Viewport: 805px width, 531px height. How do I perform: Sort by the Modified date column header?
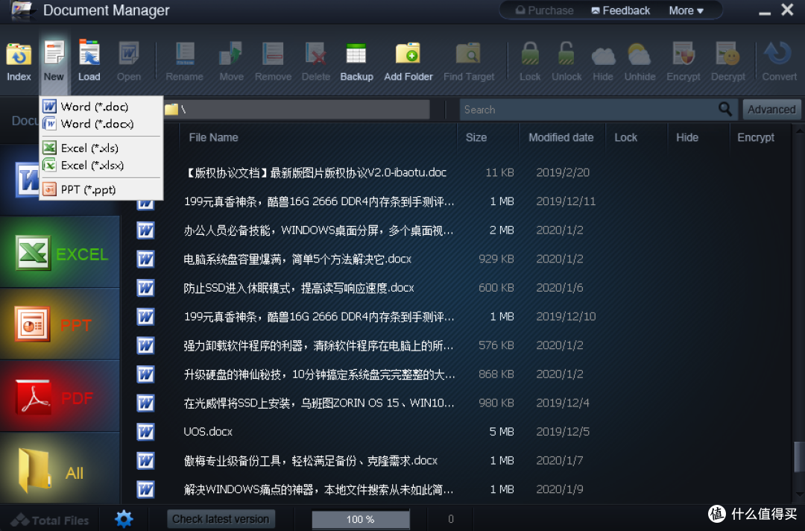coord(561,138)
